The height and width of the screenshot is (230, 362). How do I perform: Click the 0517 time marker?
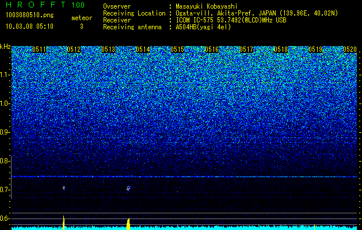(x=246, y=49)
